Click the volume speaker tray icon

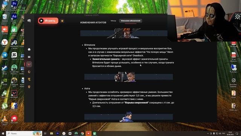220,133
